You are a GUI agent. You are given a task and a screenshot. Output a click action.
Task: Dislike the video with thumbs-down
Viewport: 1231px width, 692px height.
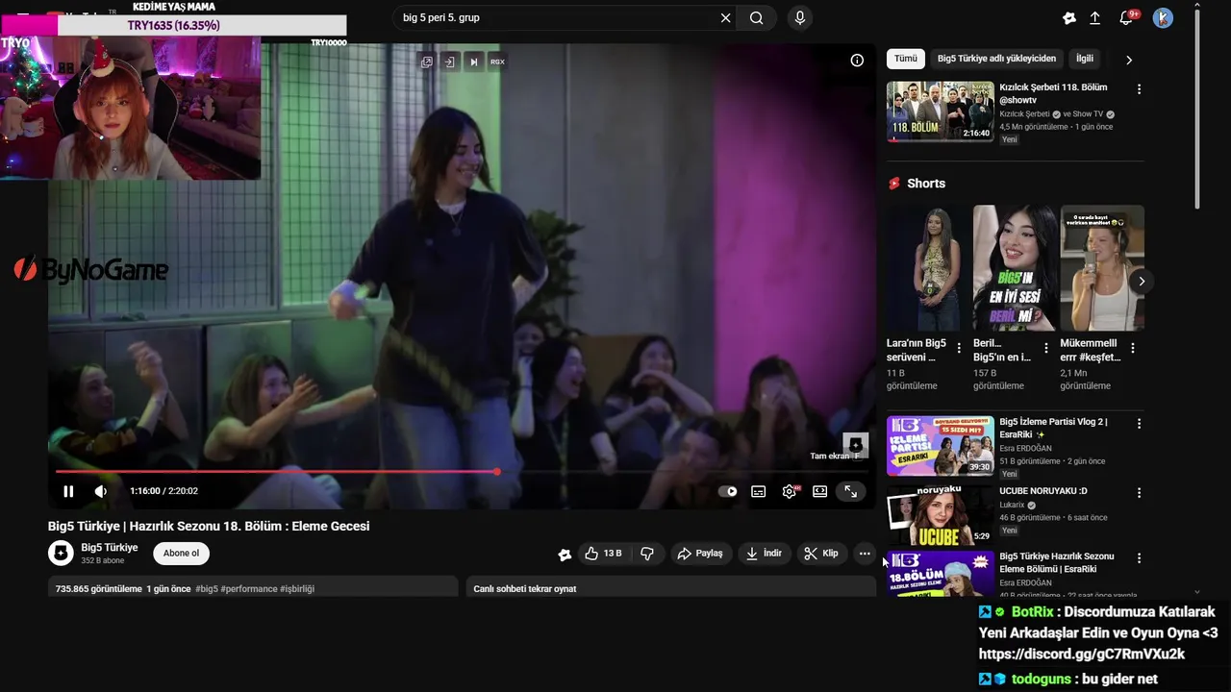(646, 554)
